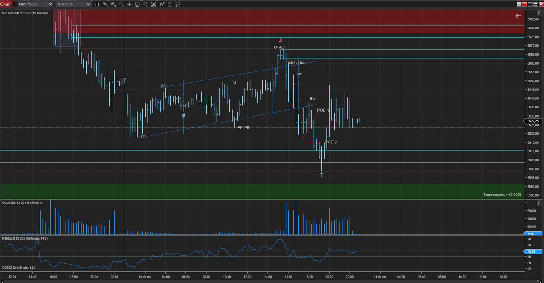Click the zoom in magnifier icon
The width and height of the screenshot is (544, 283).
113,4
